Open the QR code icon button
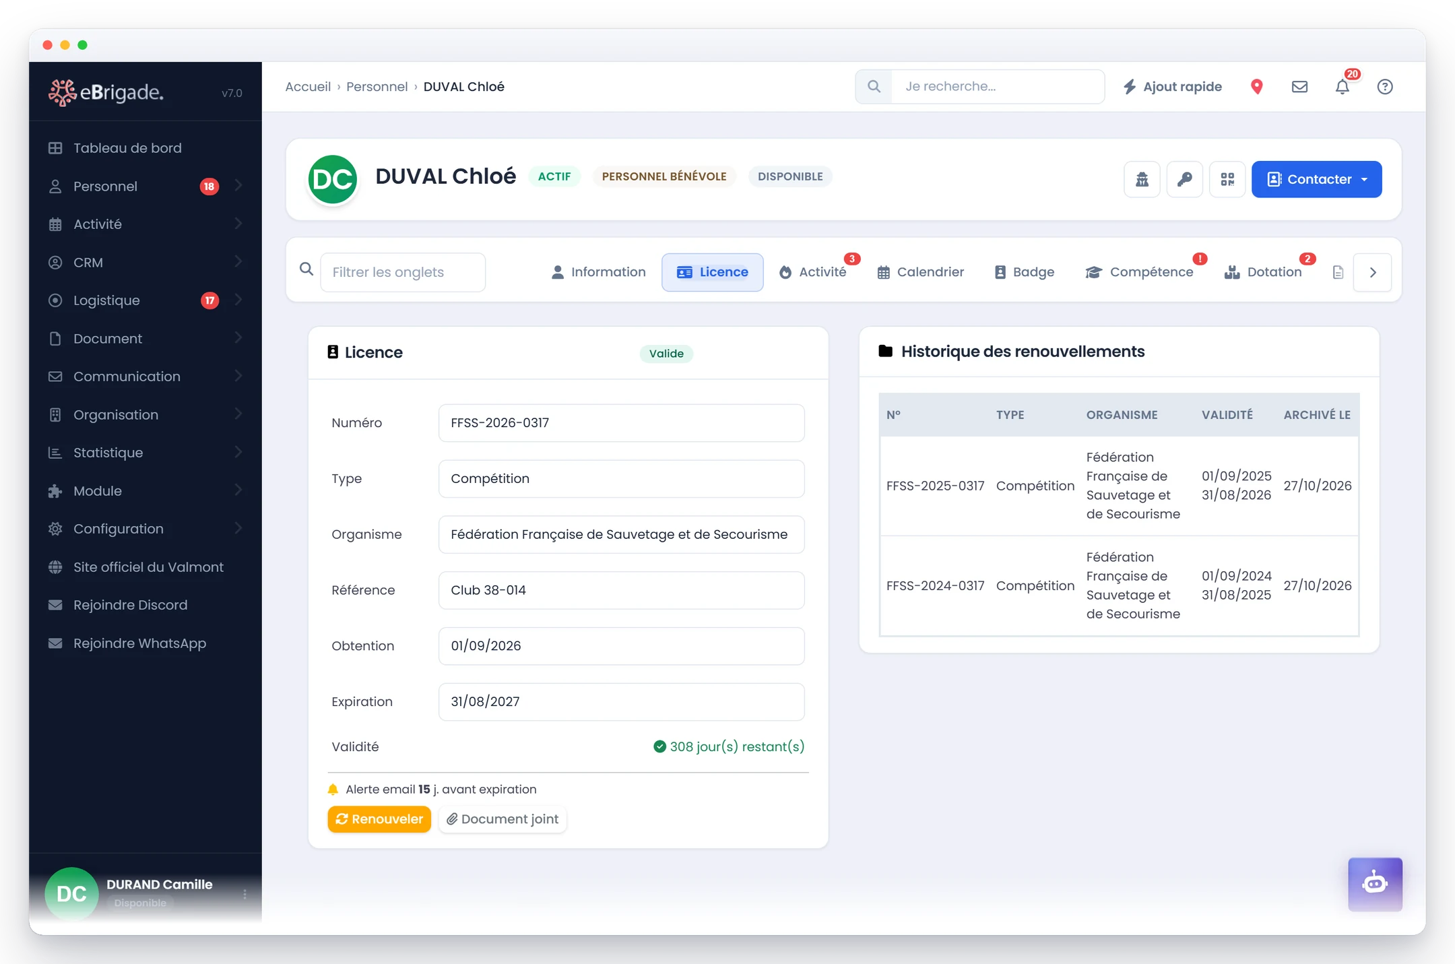1455x964 pixels. (1227, 179)
